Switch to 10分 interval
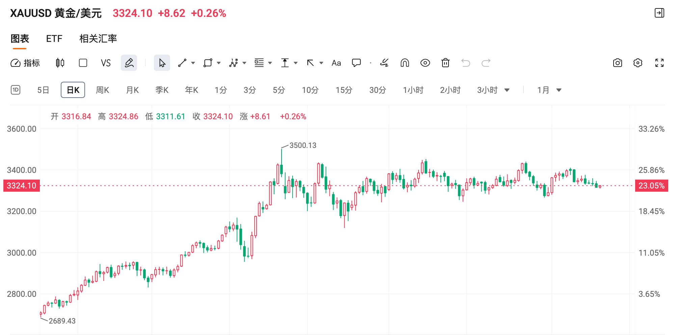The height and width of the screenshot is (335, 675). [x=310, y=90]
